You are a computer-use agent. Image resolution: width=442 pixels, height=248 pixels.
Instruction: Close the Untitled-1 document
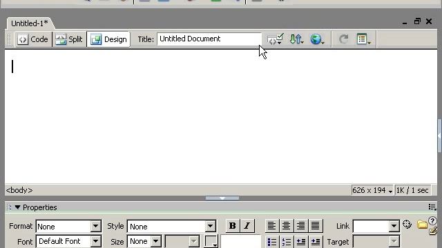click(x=429, y=21)
